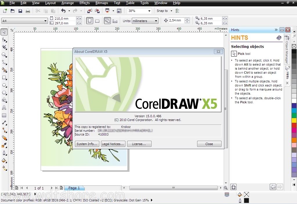Select the Eyedropper tool
The width and height of the screenshot is (297, 204).
tap(4, 145)
